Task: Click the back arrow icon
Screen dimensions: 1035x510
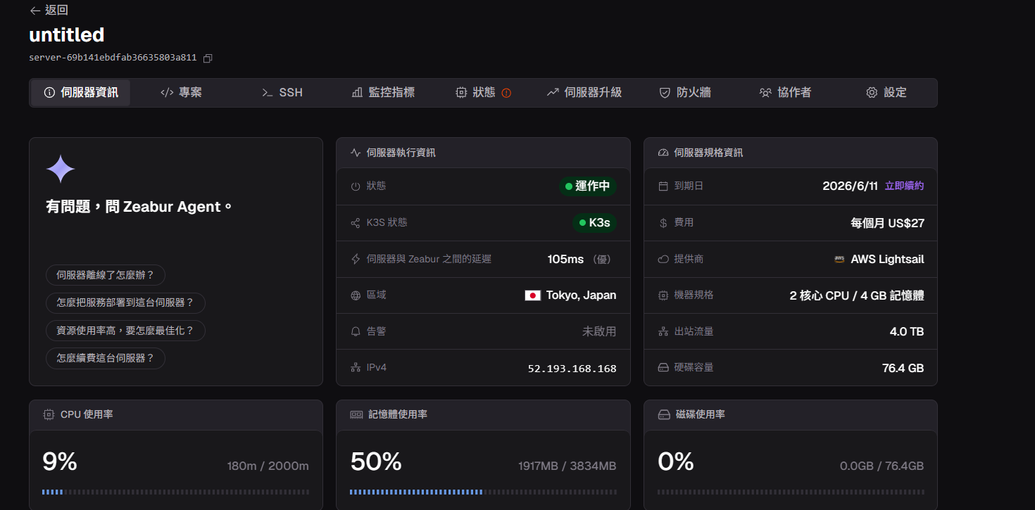Action: tap(35, 11)
